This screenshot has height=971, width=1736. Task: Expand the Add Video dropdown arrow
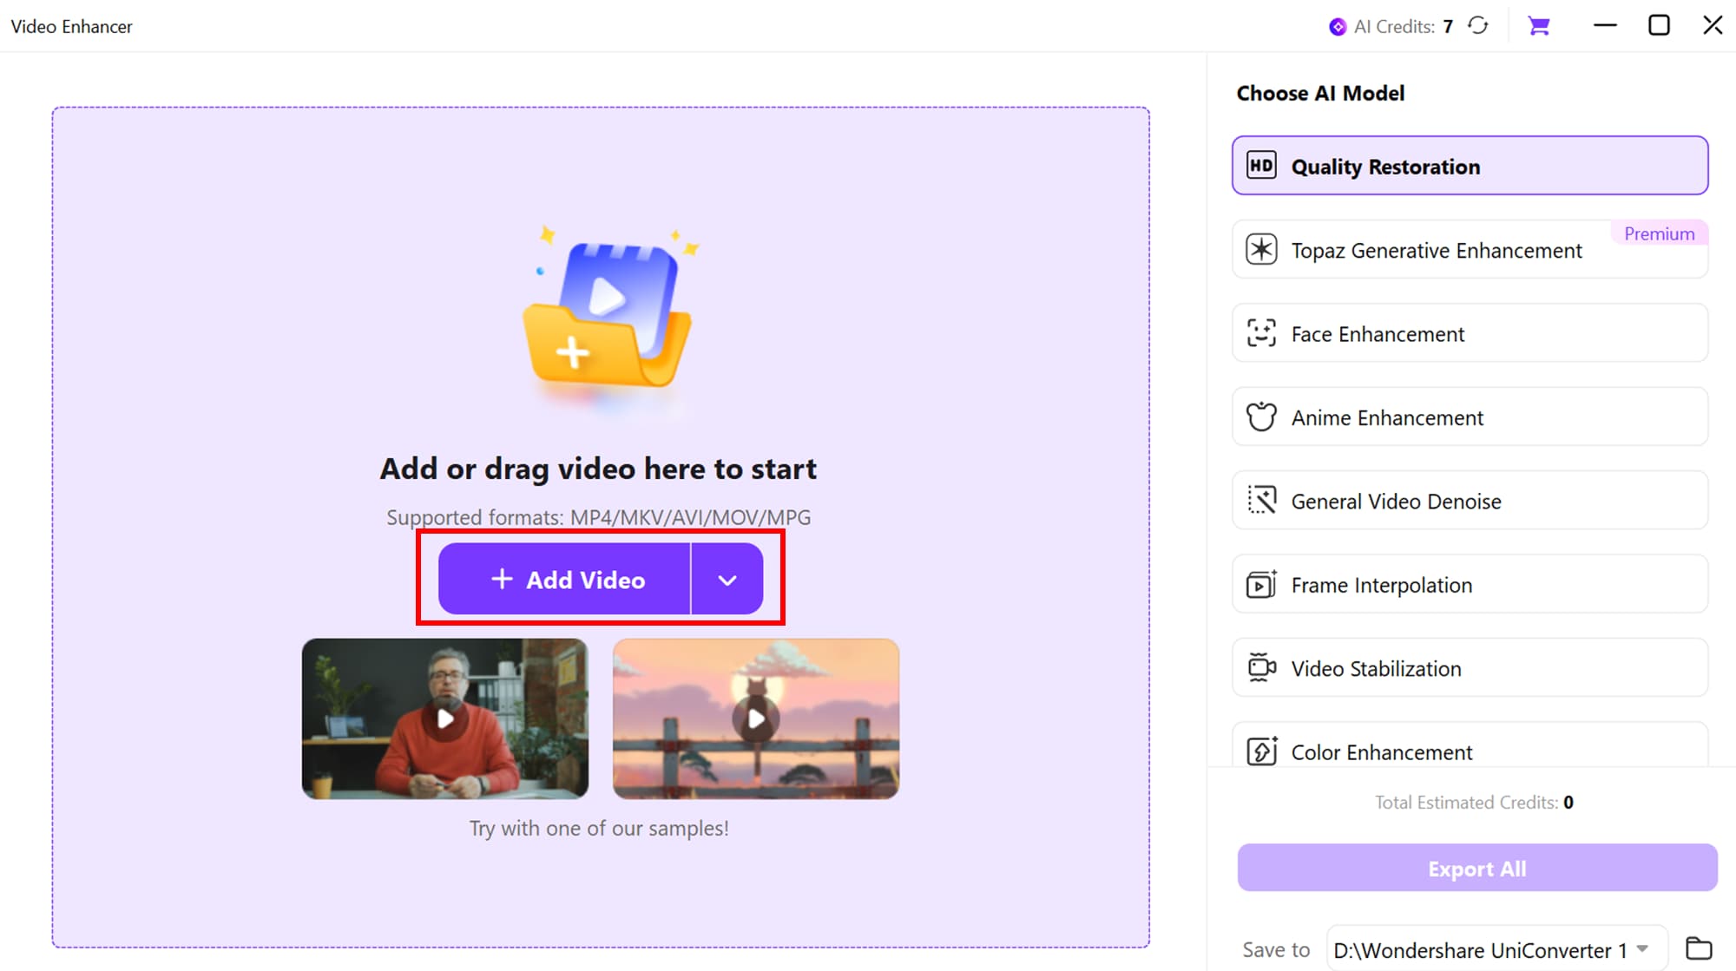point(727,579)
